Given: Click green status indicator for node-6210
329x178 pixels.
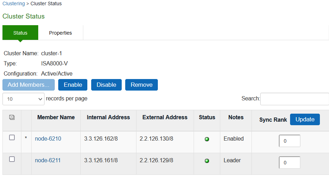Looking at the screenshot, I should coord(207,139).
